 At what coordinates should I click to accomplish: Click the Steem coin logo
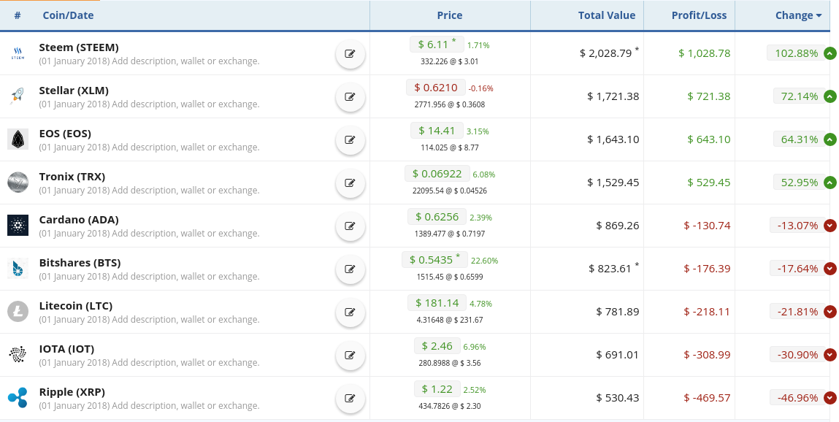click(x=18, y=53)
